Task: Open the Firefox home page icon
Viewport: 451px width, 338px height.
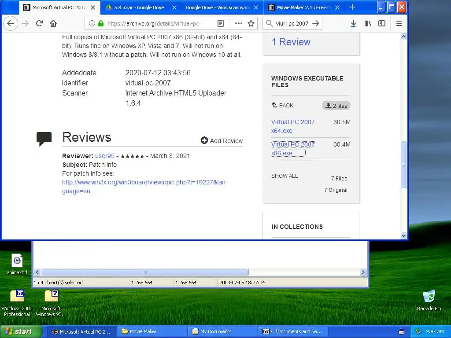Action: point(53,23)
